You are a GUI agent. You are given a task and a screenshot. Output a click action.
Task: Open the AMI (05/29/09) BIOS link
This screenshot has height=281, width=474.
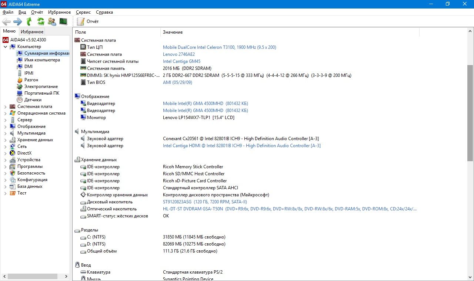click(x=177, y=82)
